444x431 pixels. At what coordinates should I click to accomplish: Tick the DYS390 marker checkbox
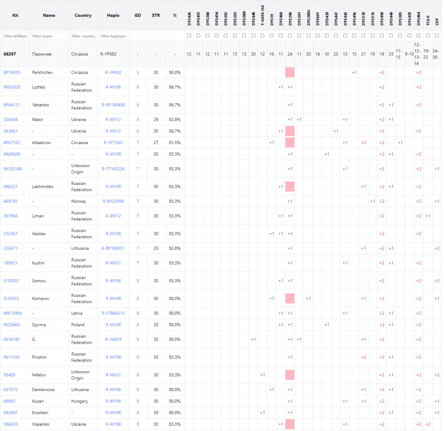(290, 36)
